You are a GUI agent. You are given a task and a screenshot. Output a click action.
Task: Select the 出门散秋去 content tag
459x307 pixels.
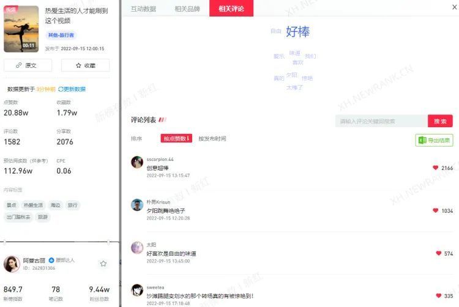(18, 217)
